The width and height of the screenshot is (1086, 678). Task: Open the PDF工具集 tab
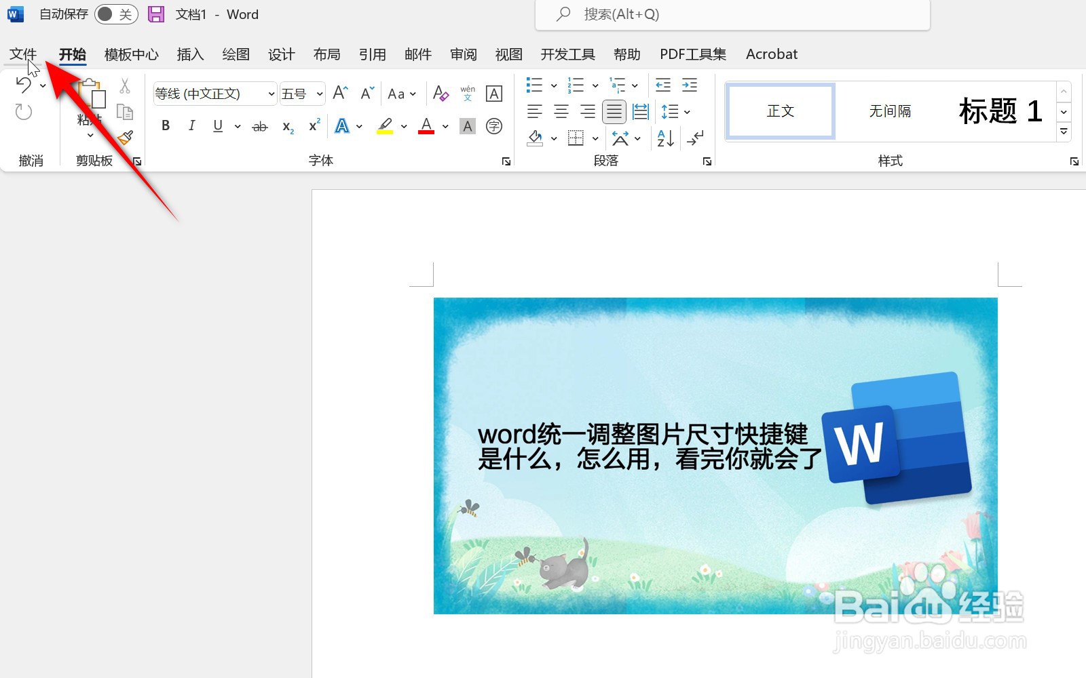(693, 54)
